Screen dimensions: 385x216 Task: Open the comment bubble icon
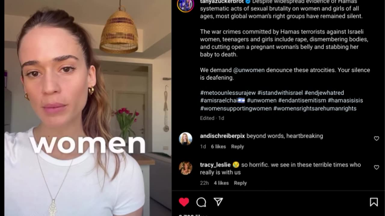click(x=201, y=202)
